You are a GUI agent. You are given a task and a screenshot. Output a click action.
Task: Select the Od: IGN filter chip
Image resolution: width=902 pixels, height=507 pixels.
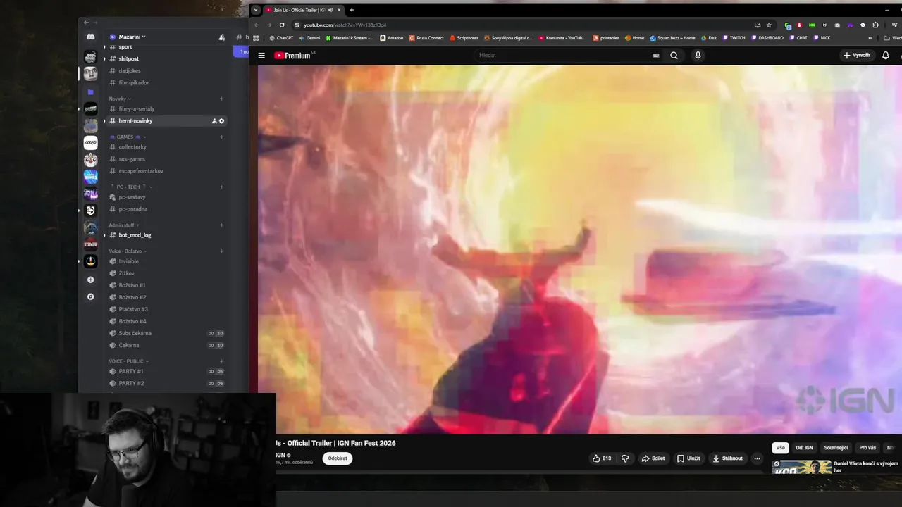coord(804,448)
